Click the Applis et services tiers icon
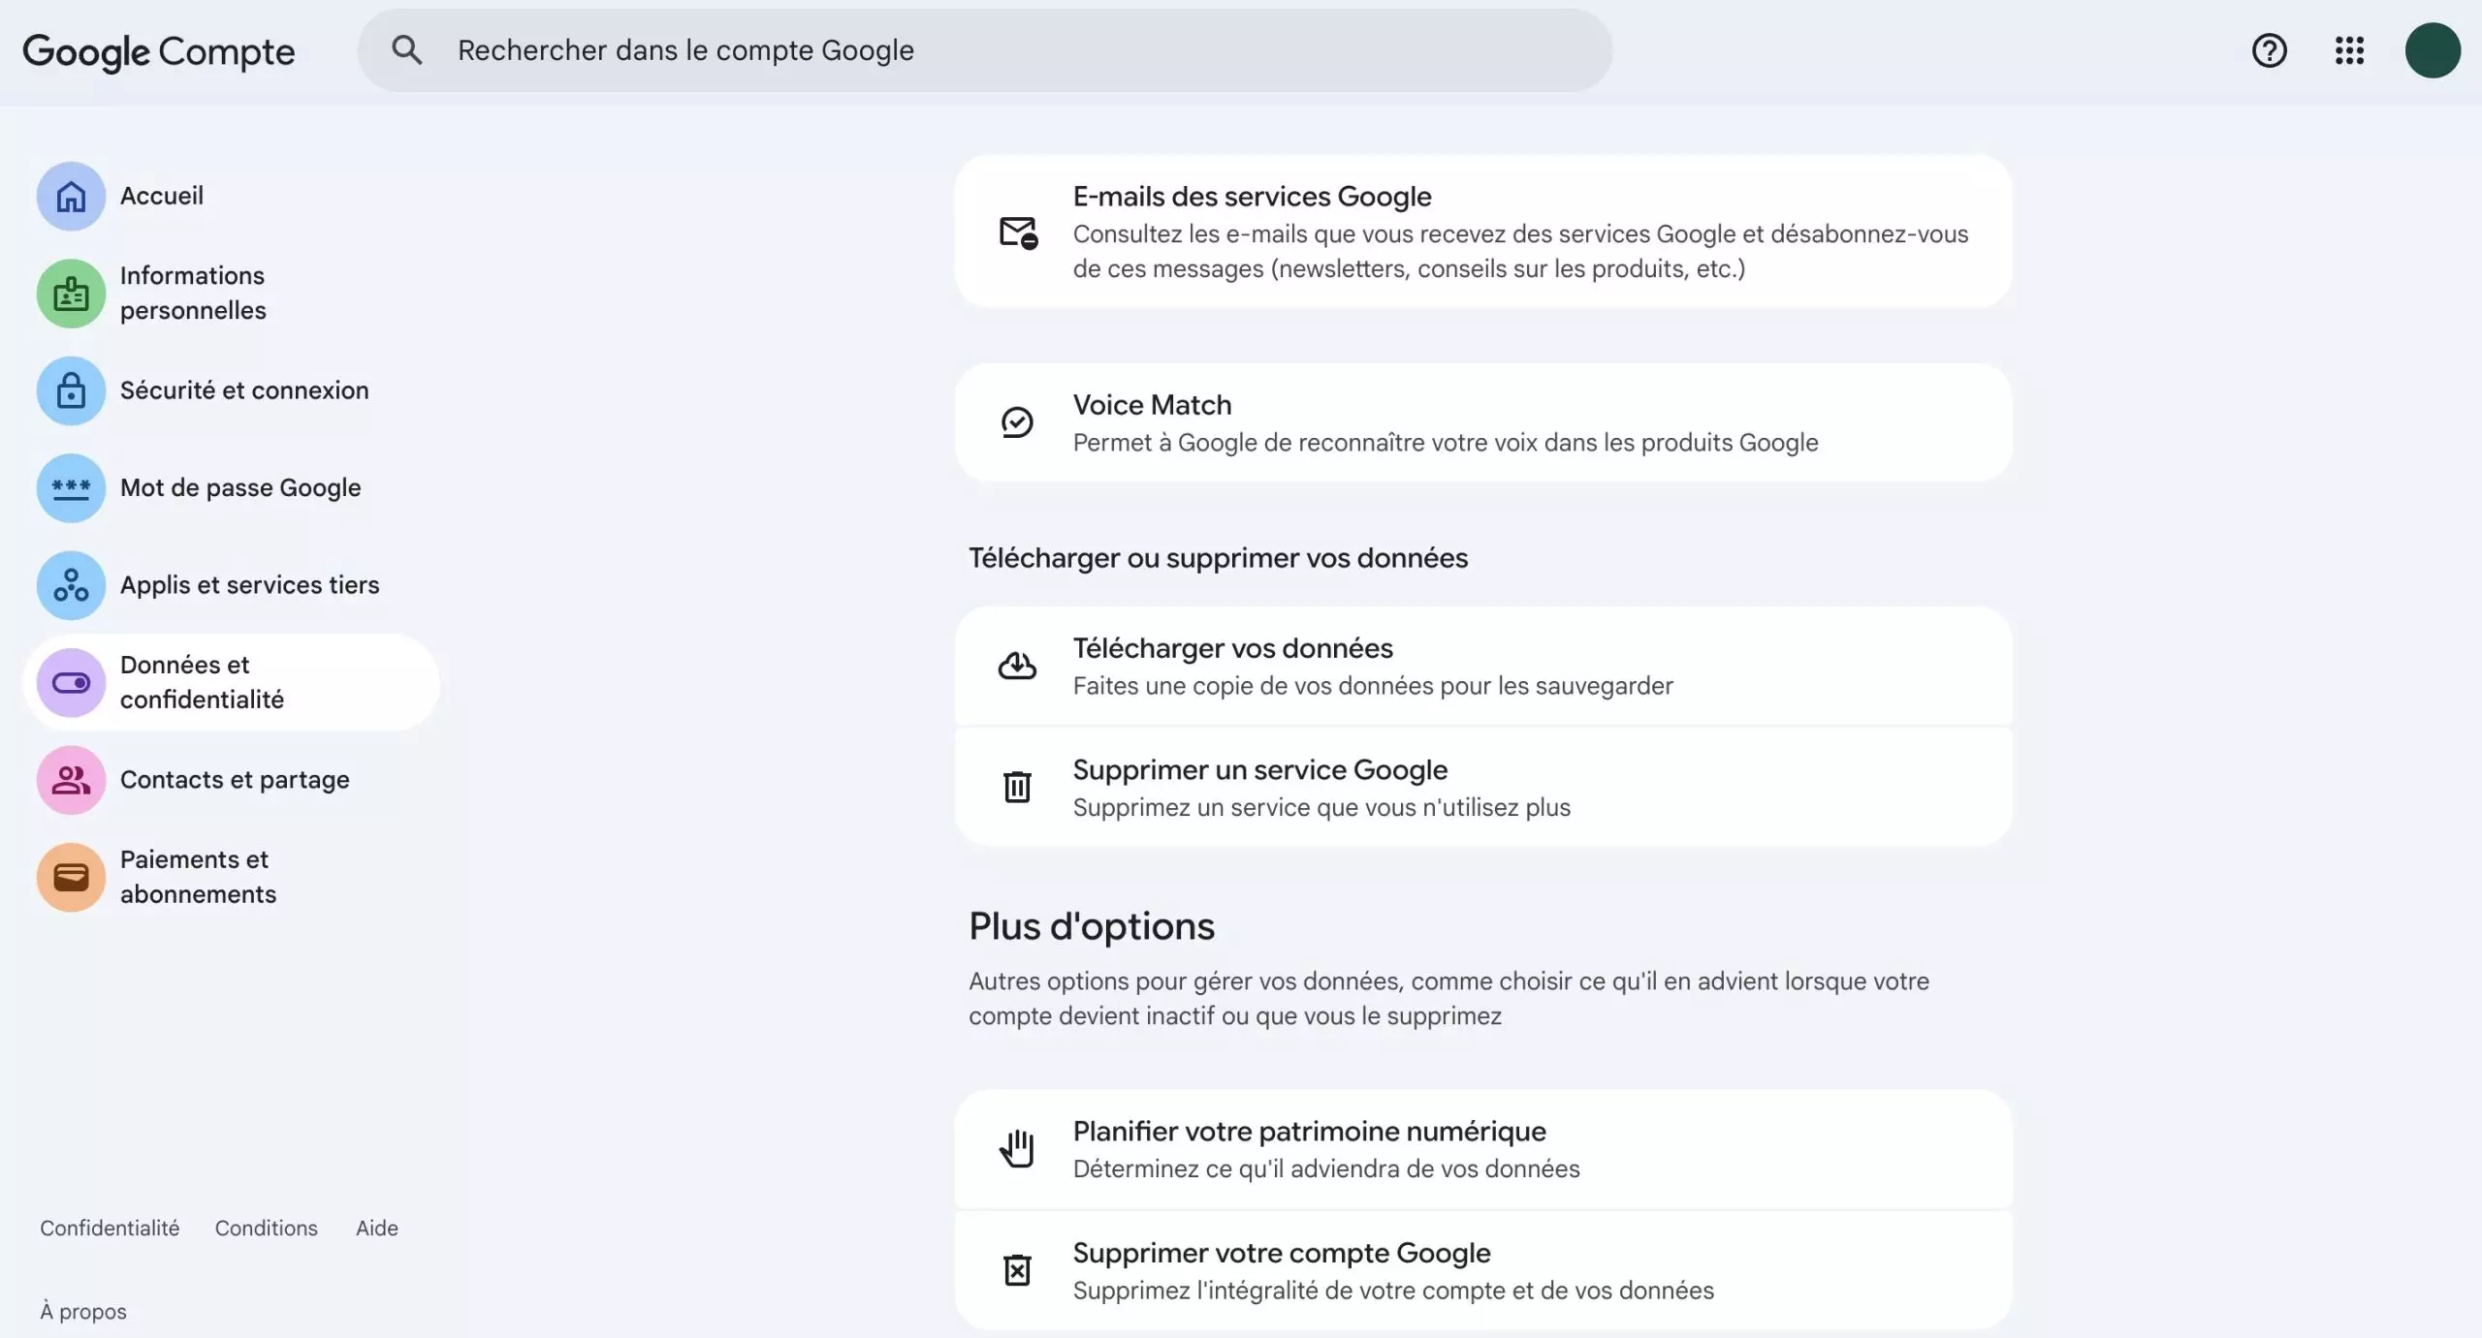Image resolution: width=2482 pixels, height=1338 pixels. pos(71,585)
